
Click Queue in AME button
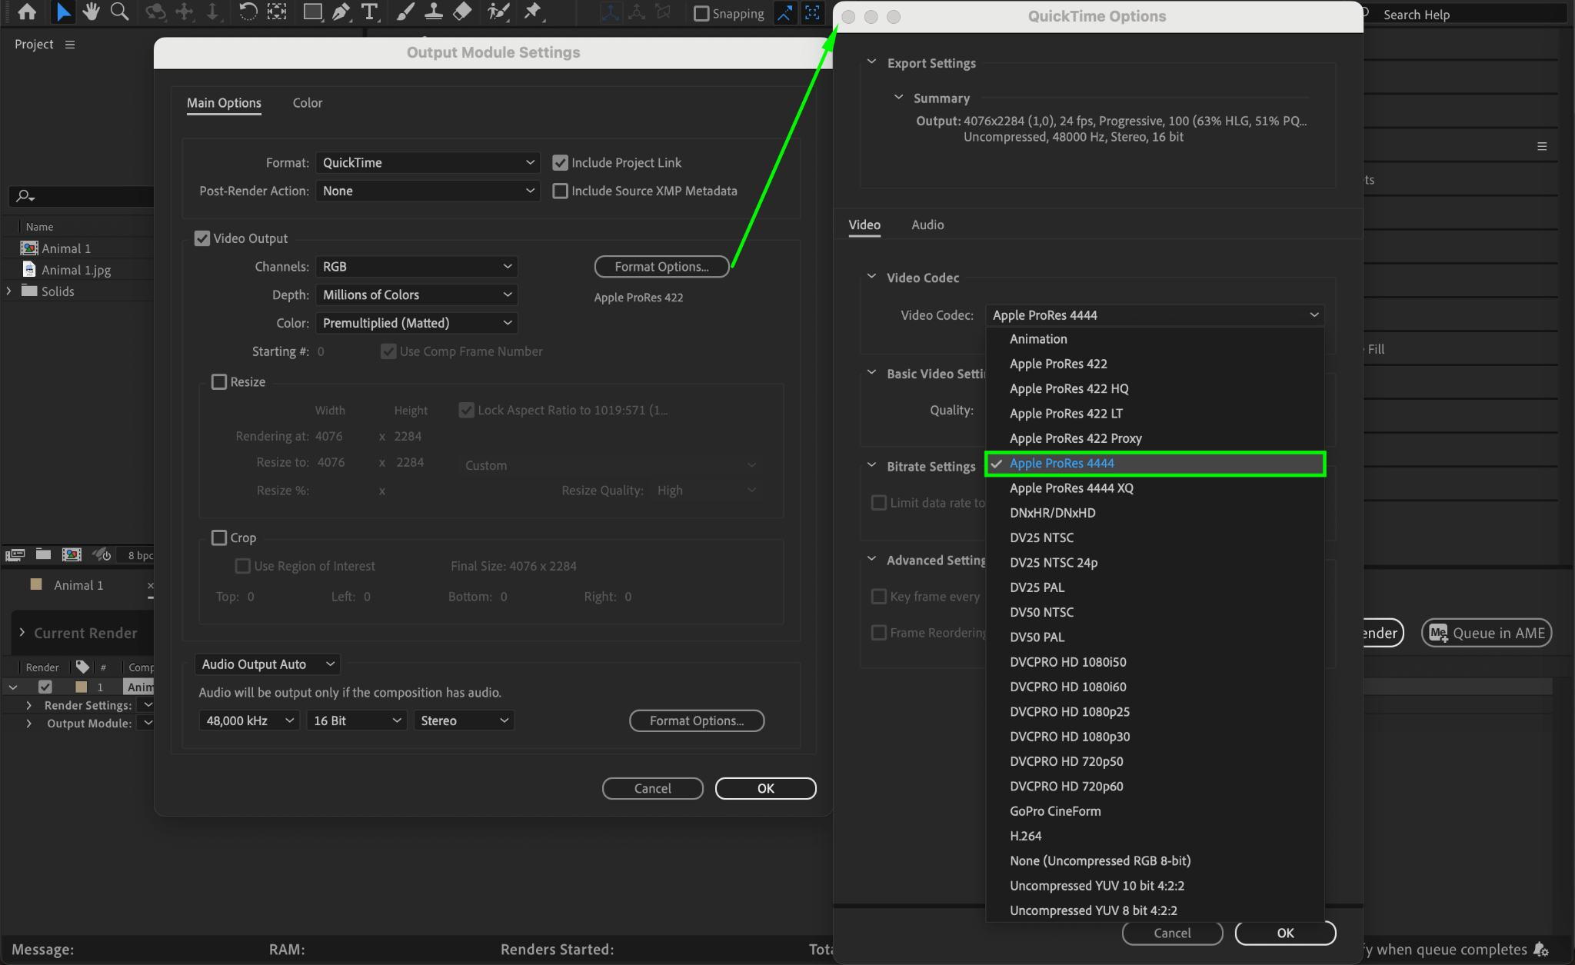pos(1487,634)
